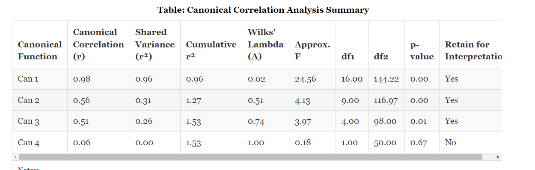Select the Can 3 row label
Viewport: 535px width, 170px height.
click(29, 121)
